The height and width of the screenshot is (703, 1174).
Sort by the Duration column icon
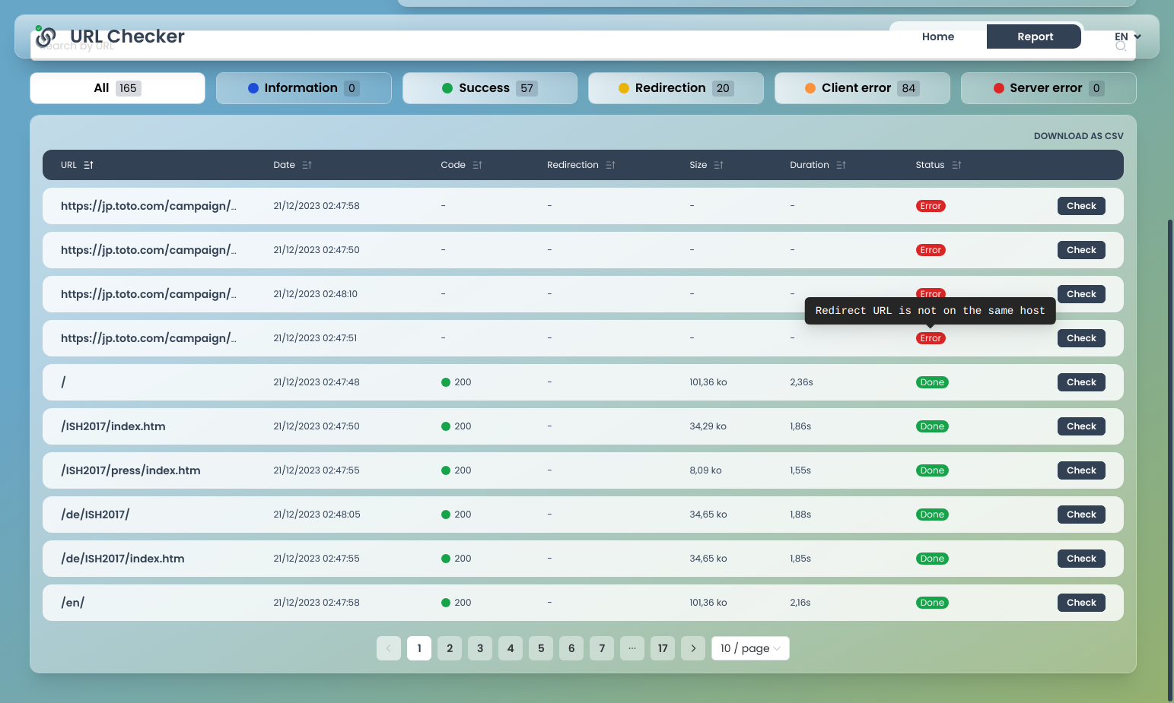coord(841,165)
